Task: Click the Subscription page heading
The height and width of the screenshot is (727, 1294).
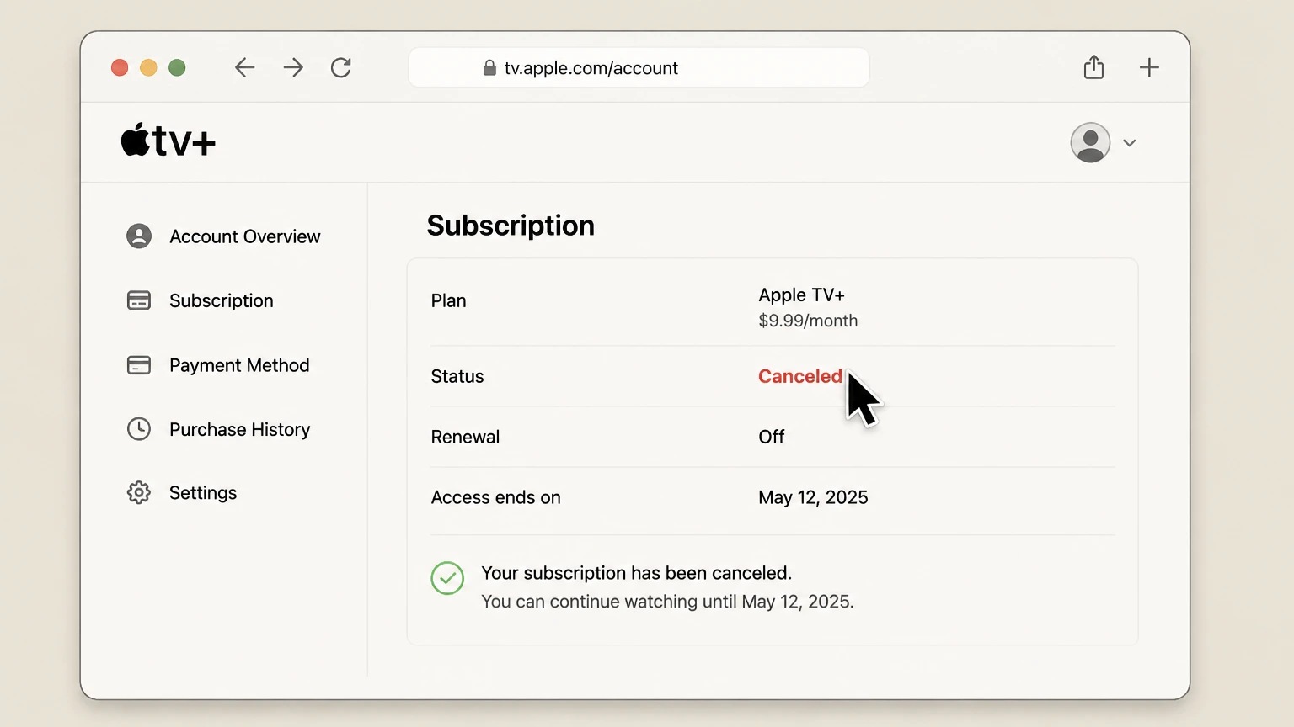Action: pos(511,226)
